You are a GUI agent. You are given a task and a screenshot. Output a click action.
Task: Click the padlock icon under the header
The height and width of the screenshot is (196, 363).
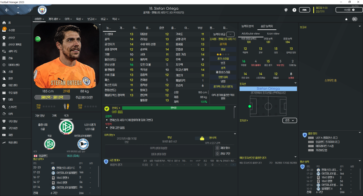click(346, 19)
